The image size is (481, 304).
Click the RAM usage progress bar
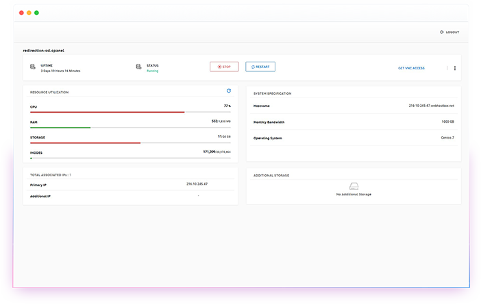click(x=130, y=128)
